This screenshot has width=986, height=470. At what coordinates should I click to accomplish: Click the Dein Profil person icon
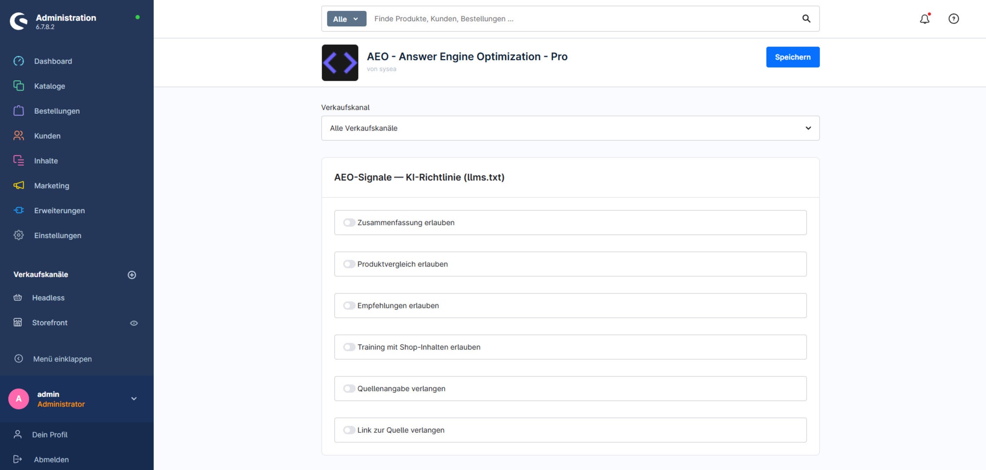(x=18, y=434)
